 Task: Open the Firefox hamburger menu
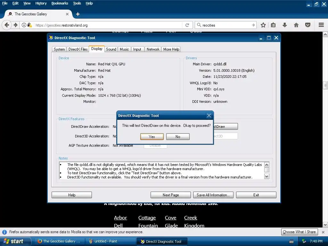click(x=321, y=25)
